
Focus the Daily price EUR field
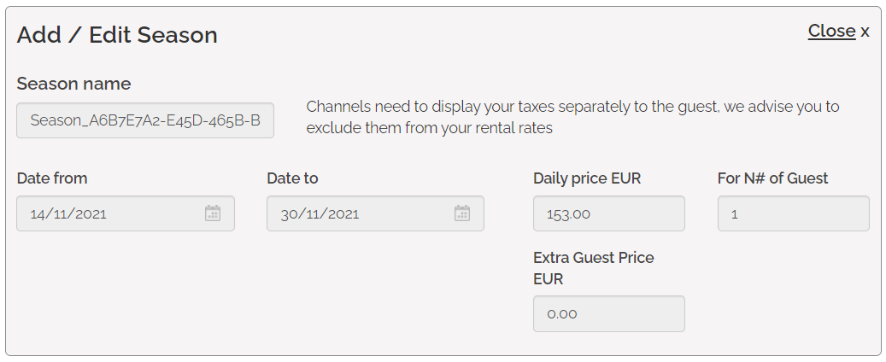(x=608, y=213)
